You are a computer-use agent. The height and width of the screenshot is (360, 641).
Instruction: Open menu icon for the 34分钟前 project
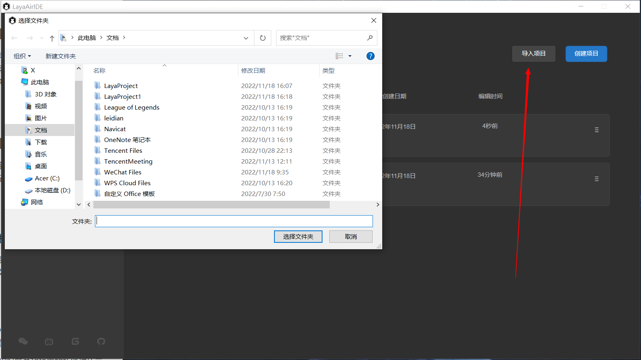[x=597, y=179]
